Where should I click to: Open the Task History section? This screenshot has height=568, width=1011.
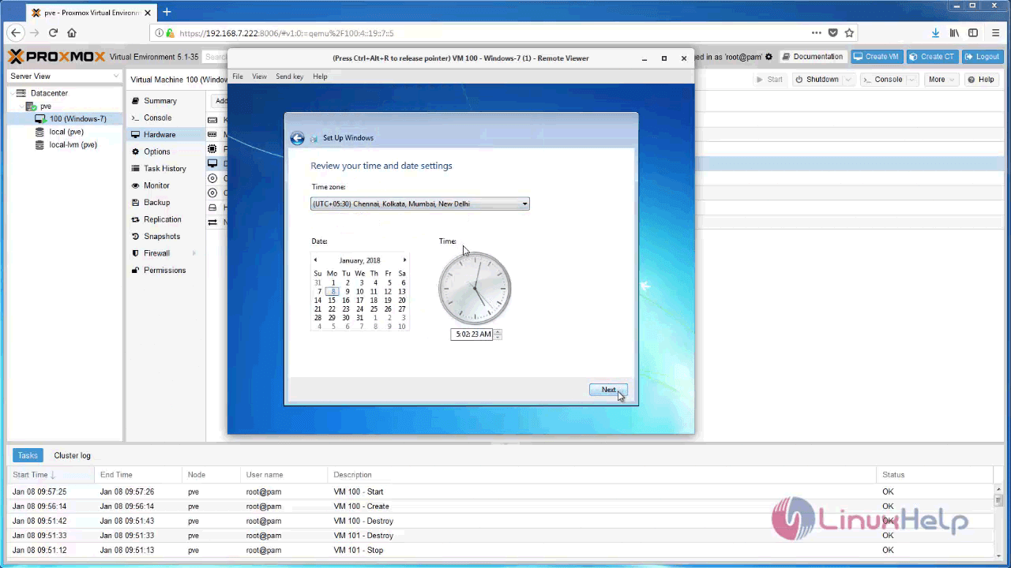click(x=164, y=169)
